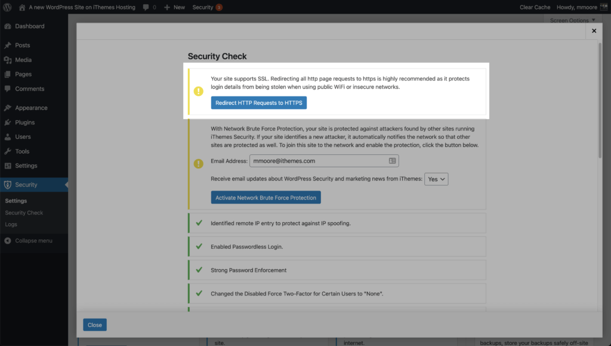The image size is (611, 346).
Task: Click the WordPress logo in admin bar
Action: 7,7
